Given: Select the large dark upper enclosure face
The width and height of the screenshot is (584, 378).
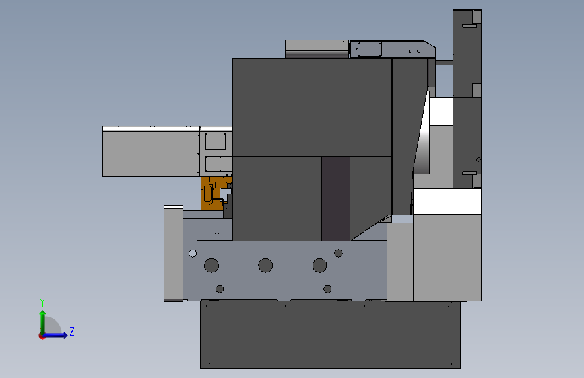Looking at the screenshot, I should click(312, 107).
